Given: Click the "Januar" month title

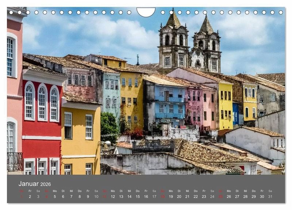Looking at the screenshot, I should tap(28, 184).
